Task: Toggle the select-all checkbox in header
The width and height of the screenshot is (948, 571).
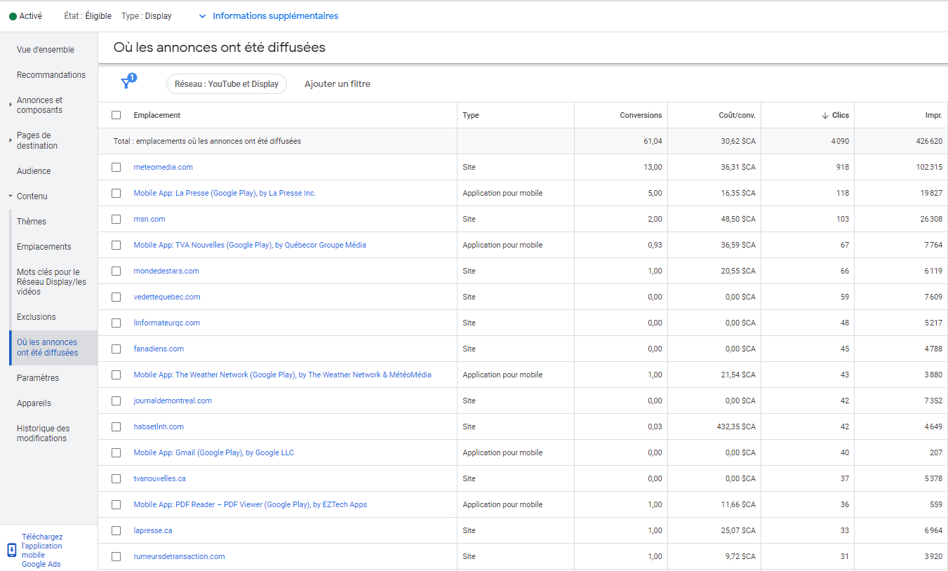Action: click(x=116, y=115)
